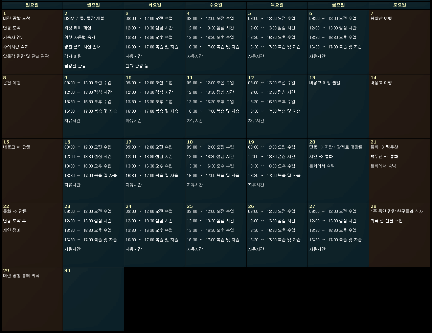432x333 pixels.
Task: Select '봉황산 여행' on day 7
Action: [x=381, y=19]
